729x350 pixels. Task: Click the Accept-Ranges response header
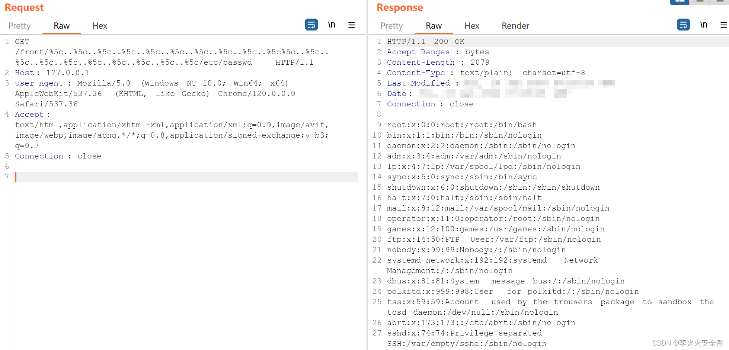418,52
